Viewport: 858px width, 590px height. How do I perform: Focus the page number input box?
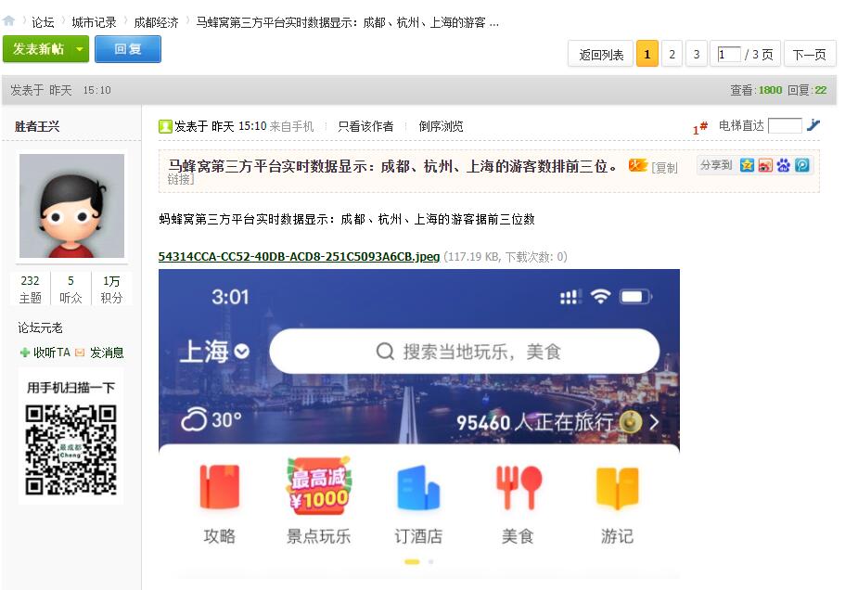[x=728, y=54]
